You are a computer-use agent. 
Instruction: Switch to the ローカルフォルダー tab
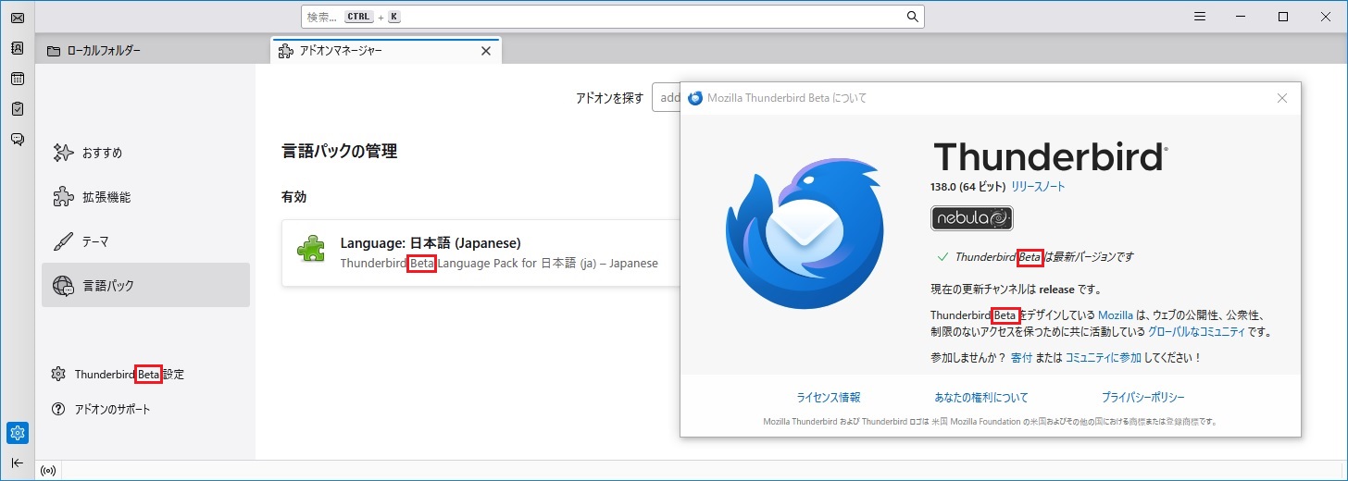(148, 51)
